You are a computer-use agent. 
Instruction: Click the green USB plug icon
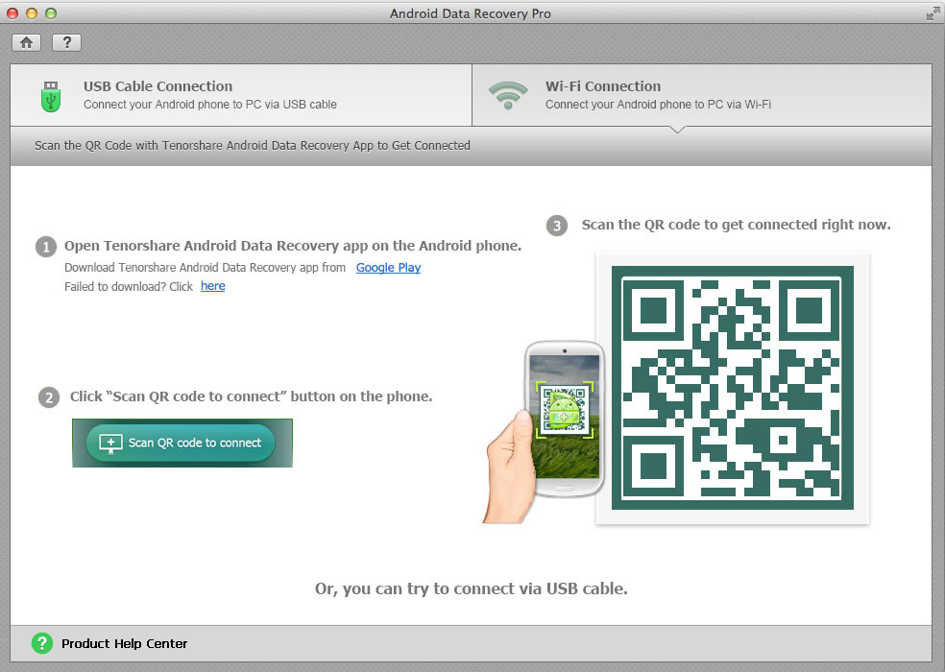point(51,95)
